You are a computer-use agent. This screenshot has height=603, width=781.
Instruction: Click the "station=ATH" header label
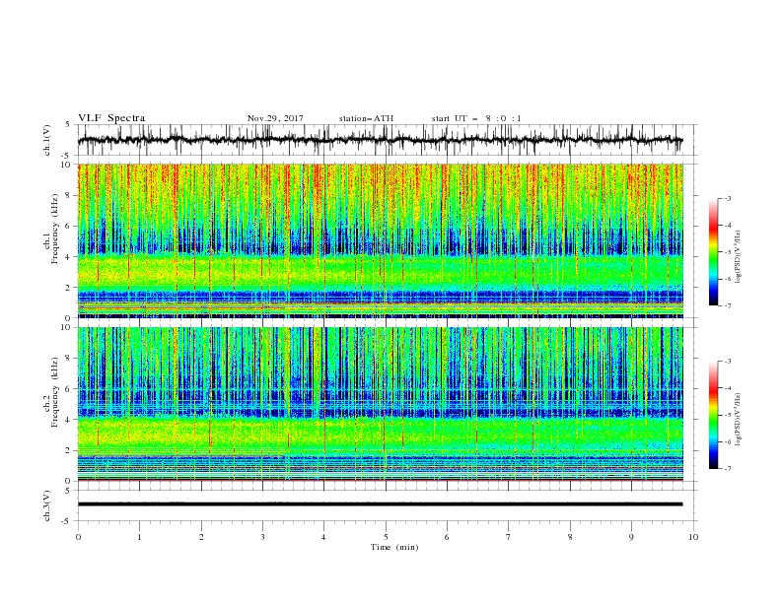click(x=366, y=118)
